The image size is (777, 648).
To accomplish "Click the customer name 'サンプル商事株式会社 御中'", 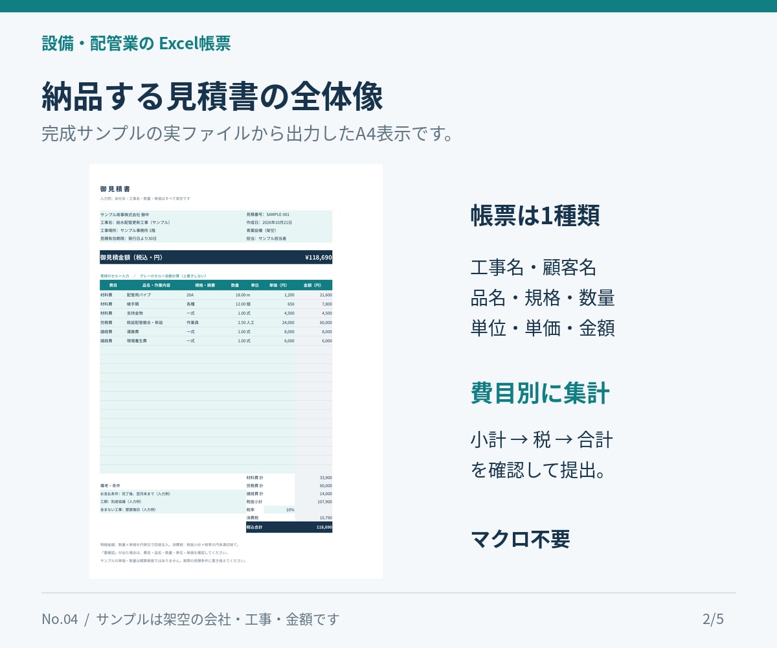I will 125,214.
